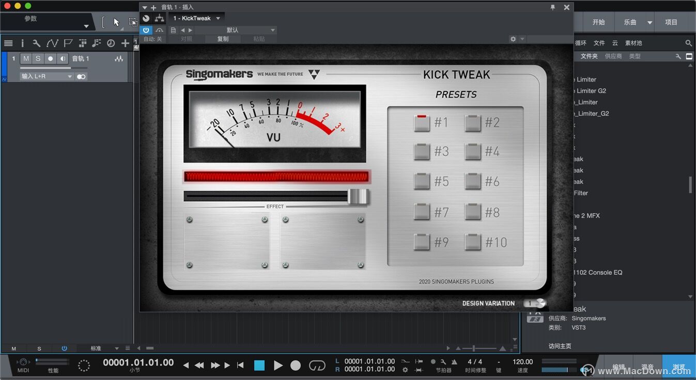Image resolution: width=696 pixels, height=380 pixels.
Task: Go to previous plugin preset arrow
Action: [182, 30]
